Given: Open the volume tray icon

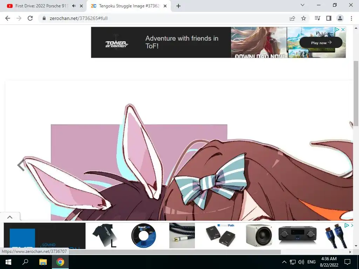Looking at the screenshot, I should pos(301,262).
